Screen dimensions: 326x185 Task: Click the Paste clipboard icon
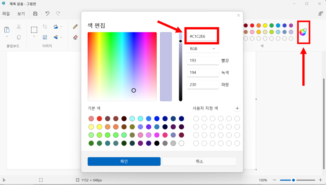[7, 30]
